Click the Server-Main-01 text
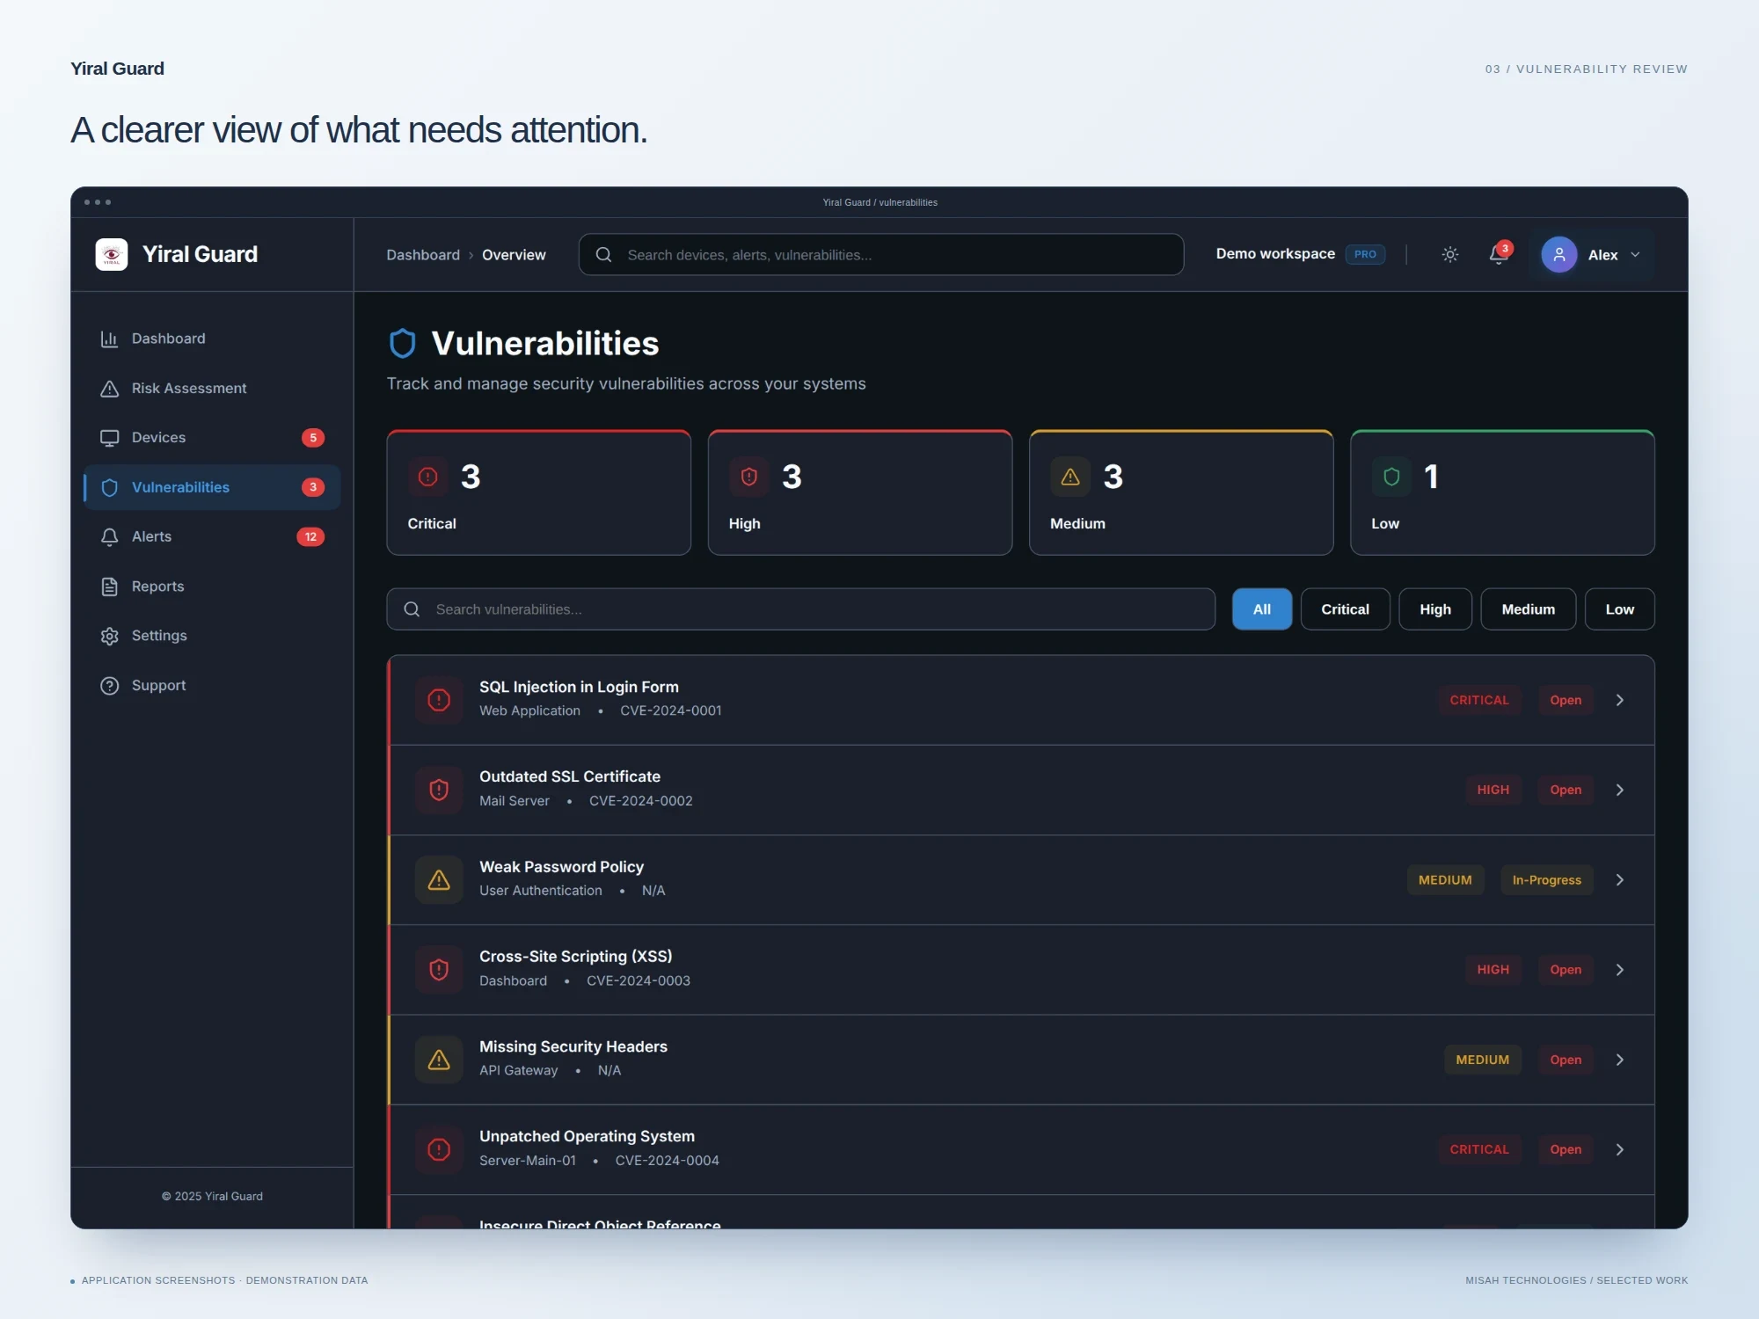The image size is (1759, 1319). pyautogui.click(x=528, y=1161)
